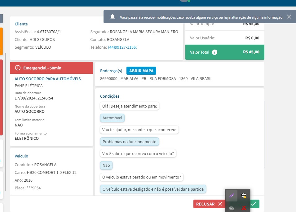Viewport: 296px width, 212px height.
Task: Click the 'Olá! Deseja atendimento para:' message
Action: tap(130, 106)
